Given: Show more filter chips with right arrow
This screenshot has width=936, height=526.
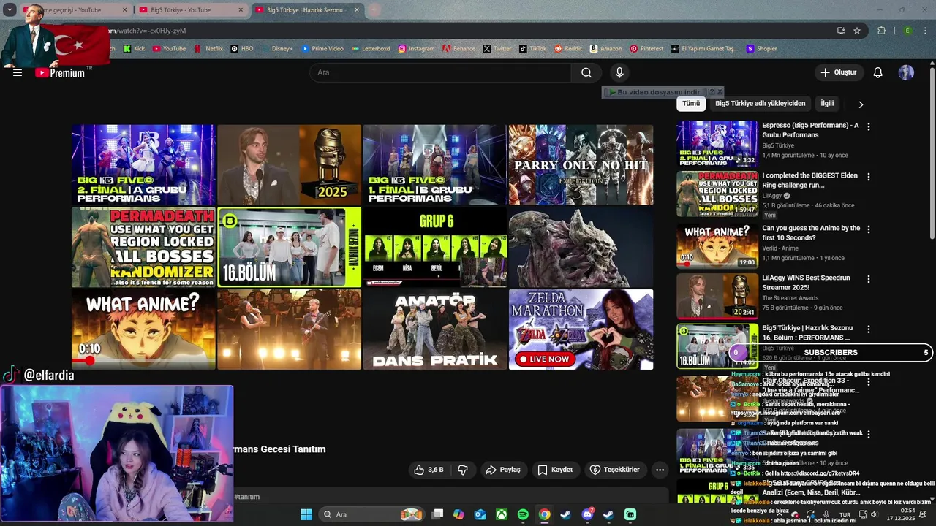Looking at the screenshot, I should pos(861,104).
